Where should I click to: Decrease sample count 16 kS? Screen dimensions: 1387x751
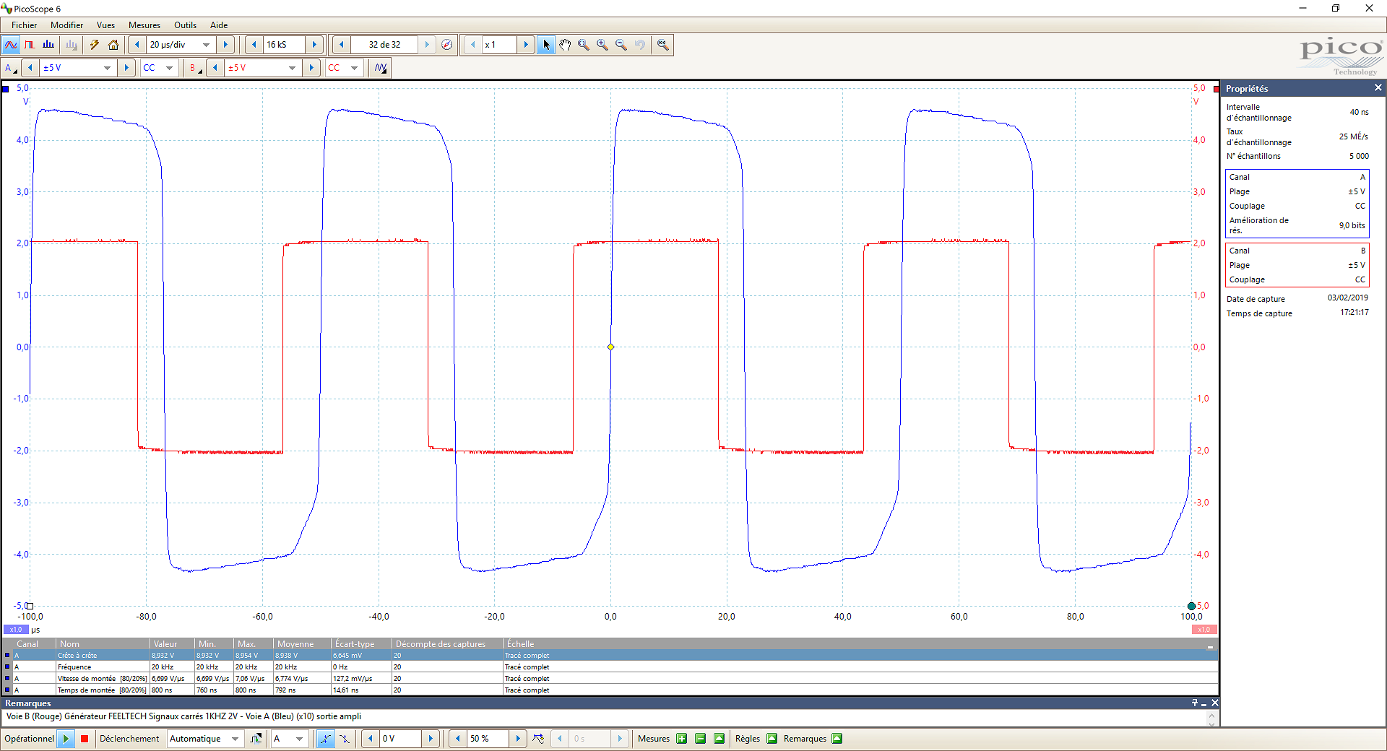click(x=254, y=45)
